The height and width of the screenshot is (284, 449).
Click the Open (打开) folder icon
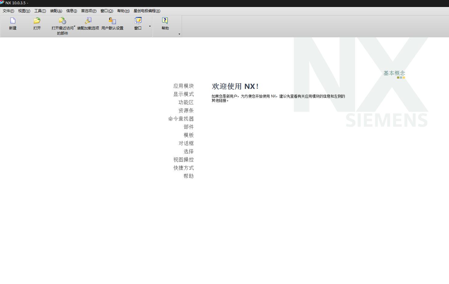click(x=37, y=21)
